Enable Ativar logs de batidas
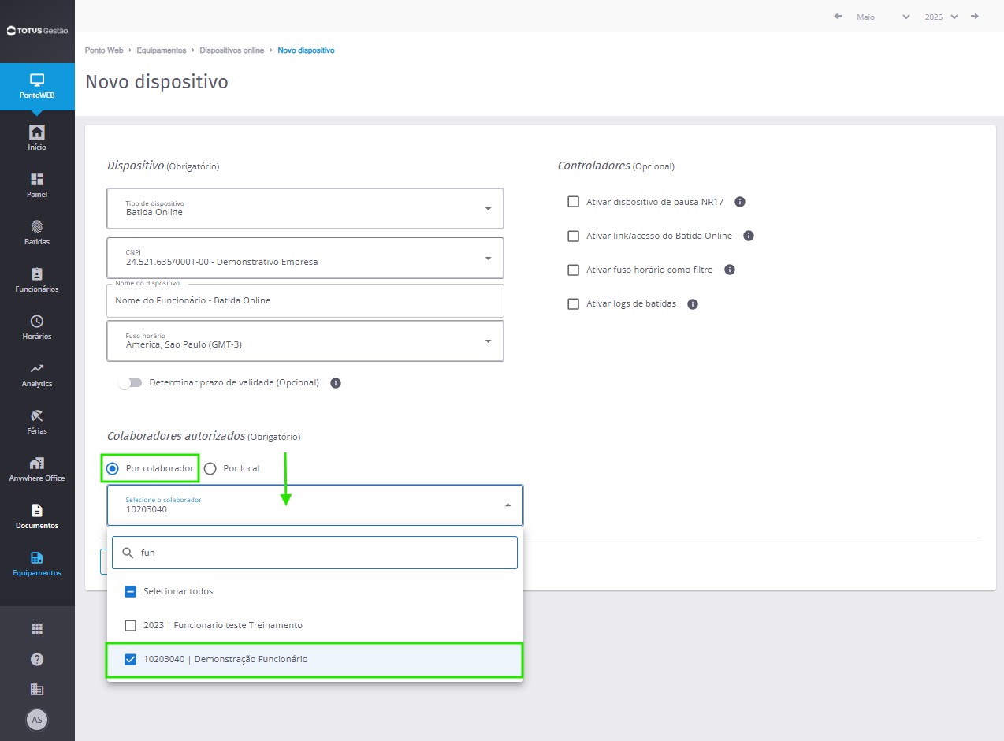Image resolution: width=1004 pixels, height=741 pixels. 574,303
